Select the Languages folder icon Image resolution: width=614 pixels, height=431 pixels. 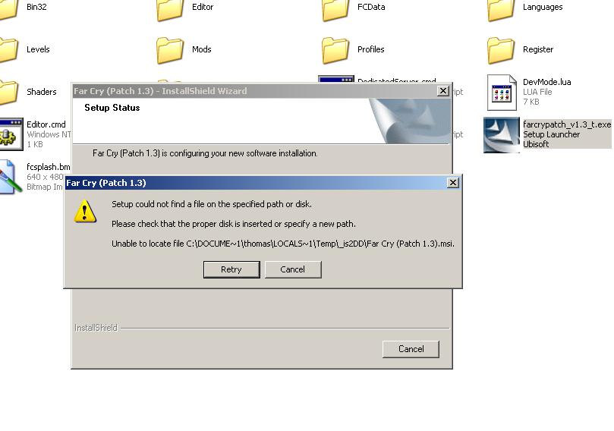[x=501, y=9]
